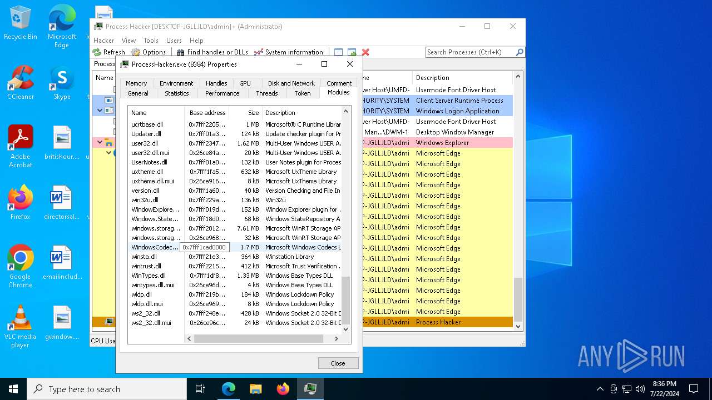This screenshot has height=400, width=712.
Task: Select WinTypes.dll module row
Action: tap(235, 276)
